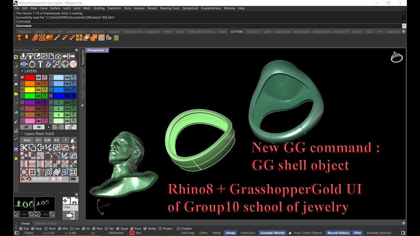Click the enter-arrow icon below class dropdown
The height and width of the screenshot is (236, 420).
[70, 215]
